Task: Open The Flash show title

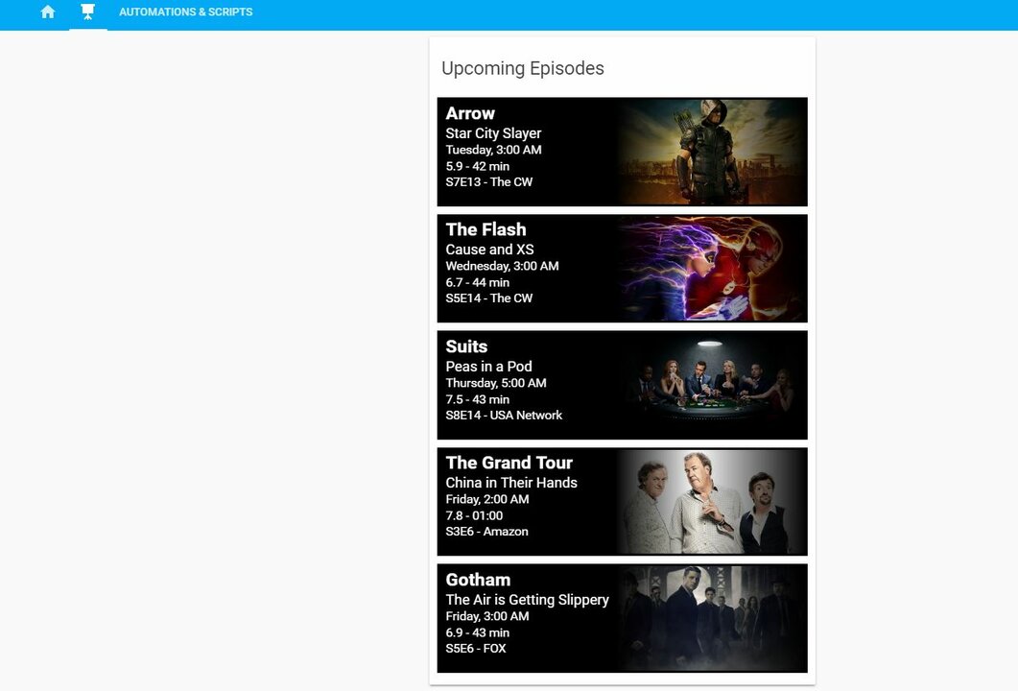Action: click(x=485, y=230)
